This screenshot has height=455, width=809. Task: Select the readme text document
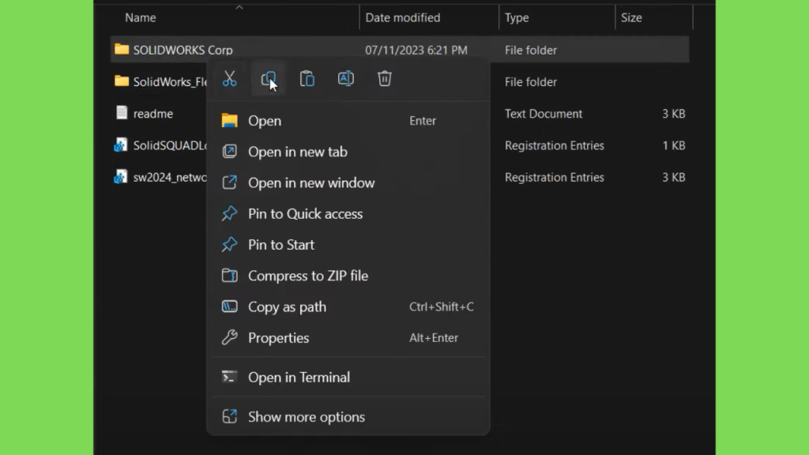coord(153,114)
